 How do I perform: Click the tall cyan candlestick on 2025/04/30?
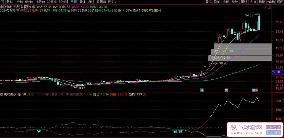[259, 23]
